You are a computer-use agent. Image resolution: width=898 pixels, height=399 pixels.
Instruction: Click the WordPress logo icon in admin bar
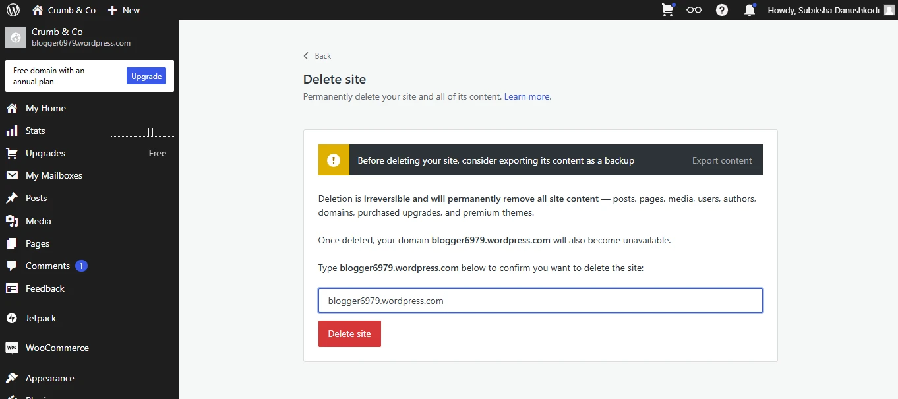pyautogui.click(x=13, y=10)
